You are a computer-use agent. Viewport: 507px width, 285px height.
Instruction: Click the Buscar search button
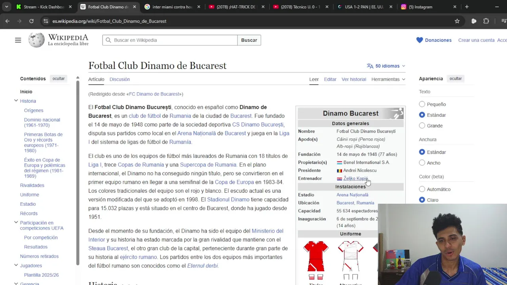coord(249,40)
